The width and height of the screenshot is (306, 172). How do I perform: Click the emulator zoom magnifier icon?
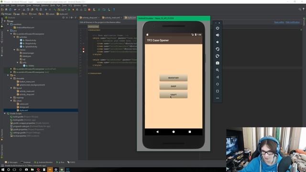218,70
